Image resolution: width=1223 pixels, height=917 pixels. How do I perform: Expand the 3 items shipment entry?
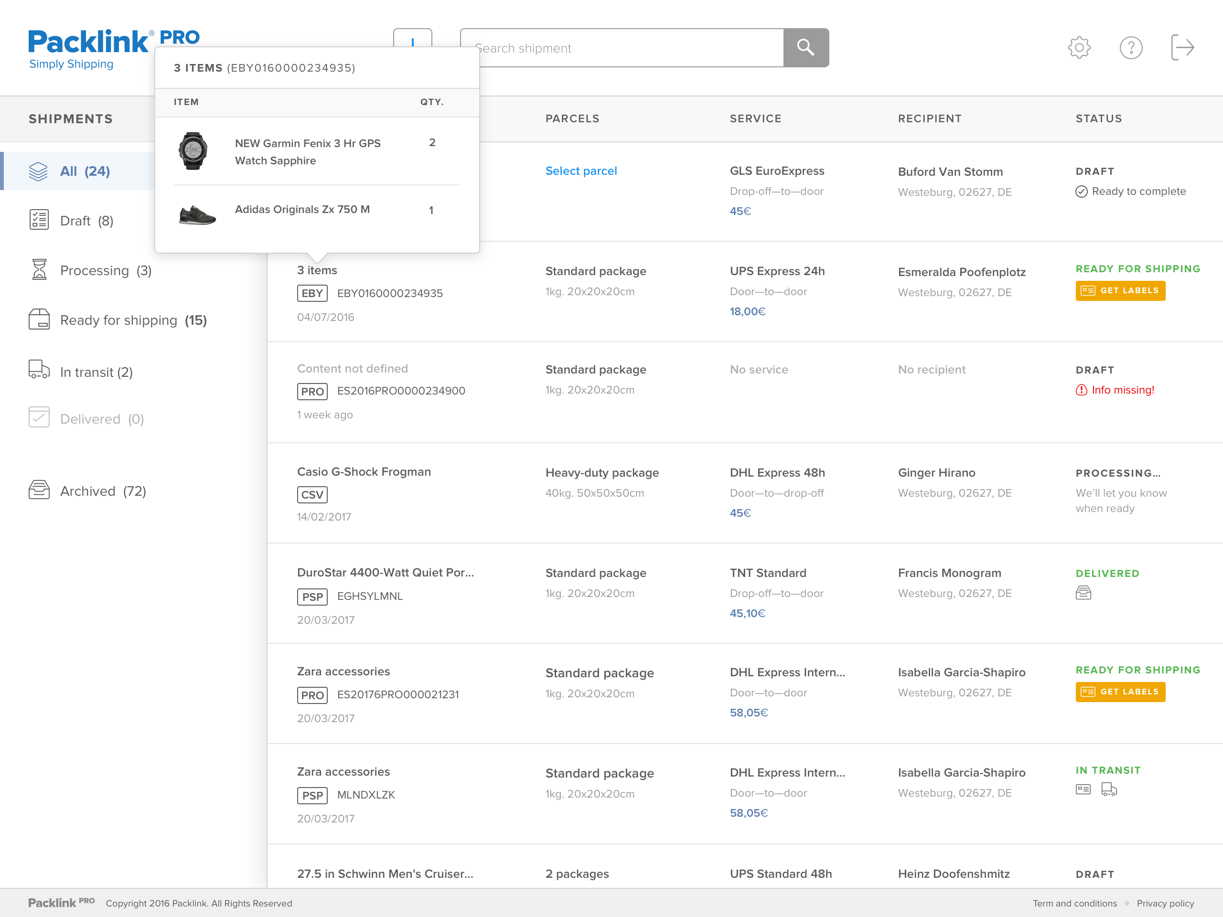point(317,270)
